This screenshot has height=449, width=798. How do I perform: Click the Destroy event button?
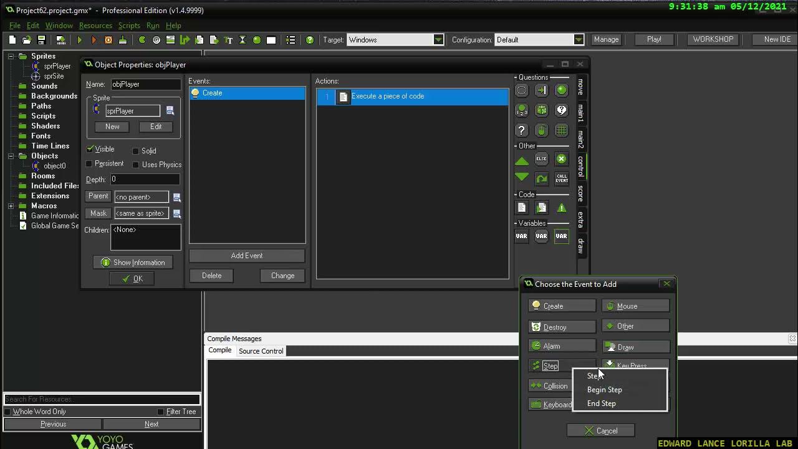coord(562,327)
